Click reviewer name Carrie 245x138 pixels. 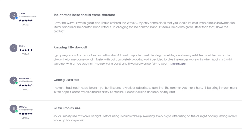pos(22,13)
